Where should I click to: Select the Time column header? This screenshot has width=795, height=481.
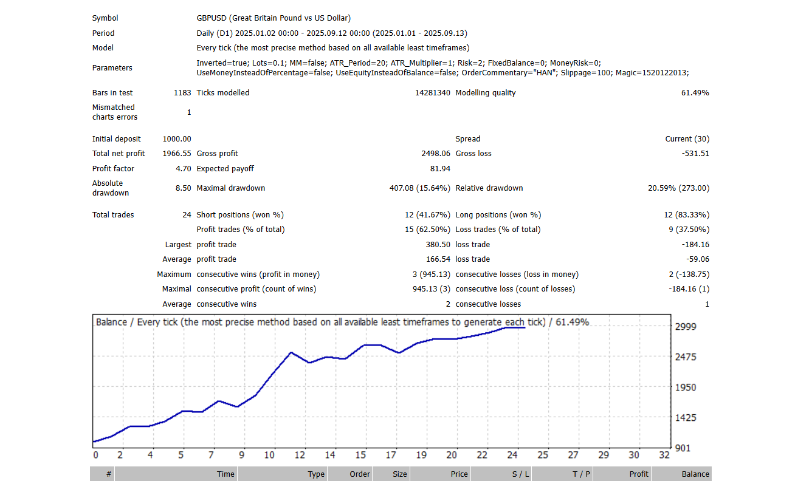click(225, 474)
